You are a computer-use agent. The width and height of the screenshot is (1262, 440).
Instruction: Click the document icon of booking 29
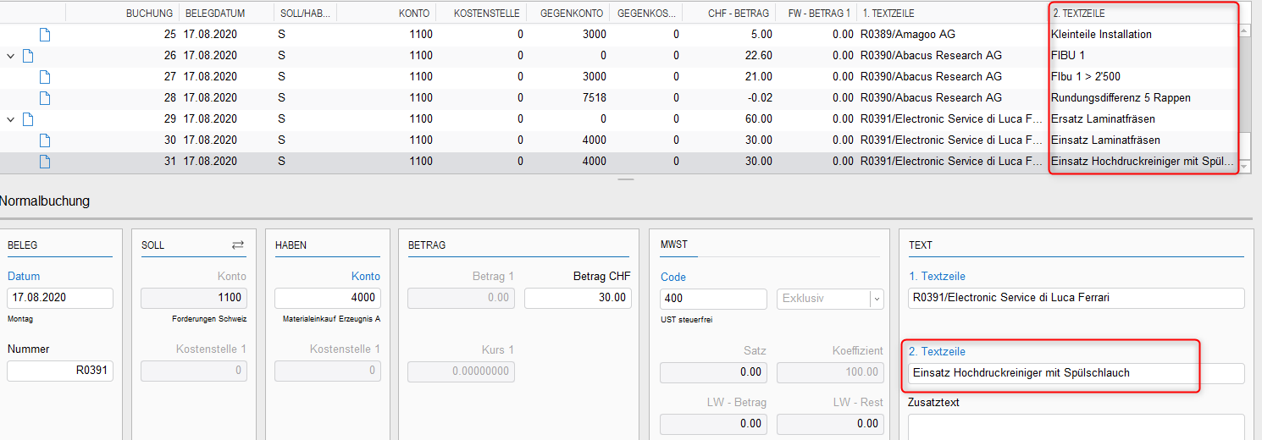[x=28, y=119]
